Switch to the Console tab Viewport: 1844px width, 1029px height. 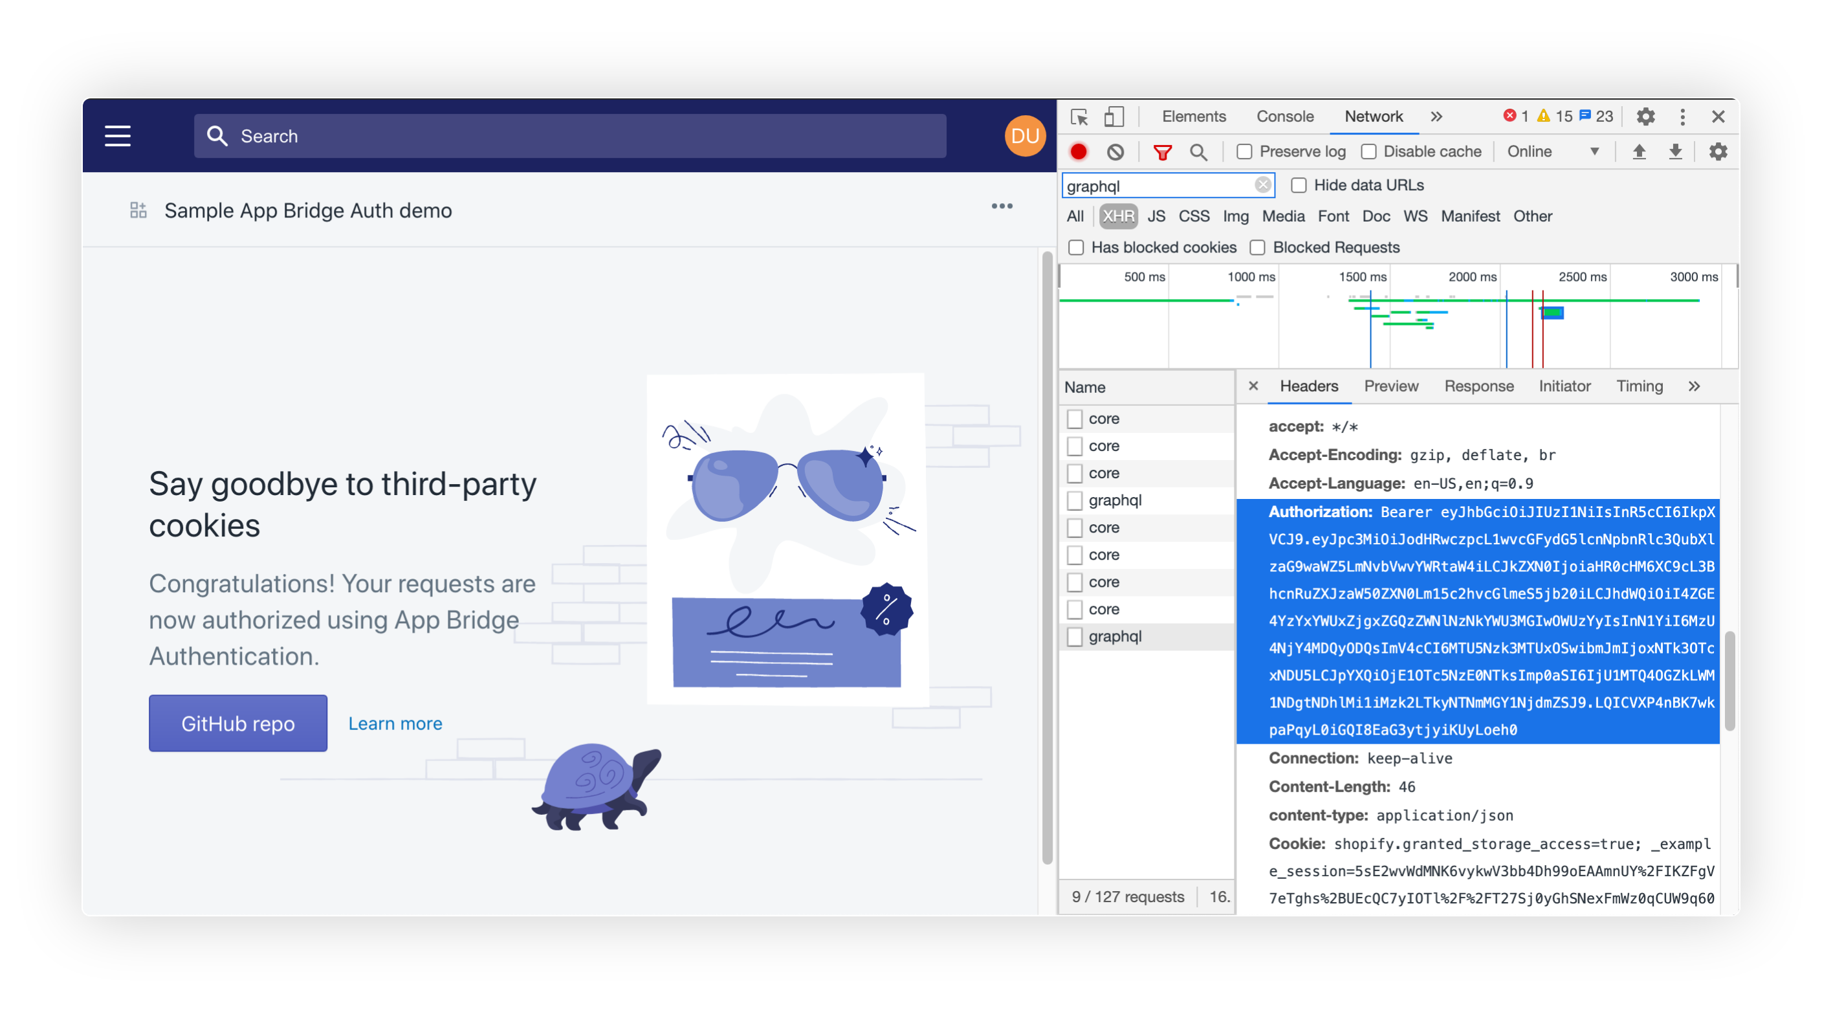[x=1284, y=116]
